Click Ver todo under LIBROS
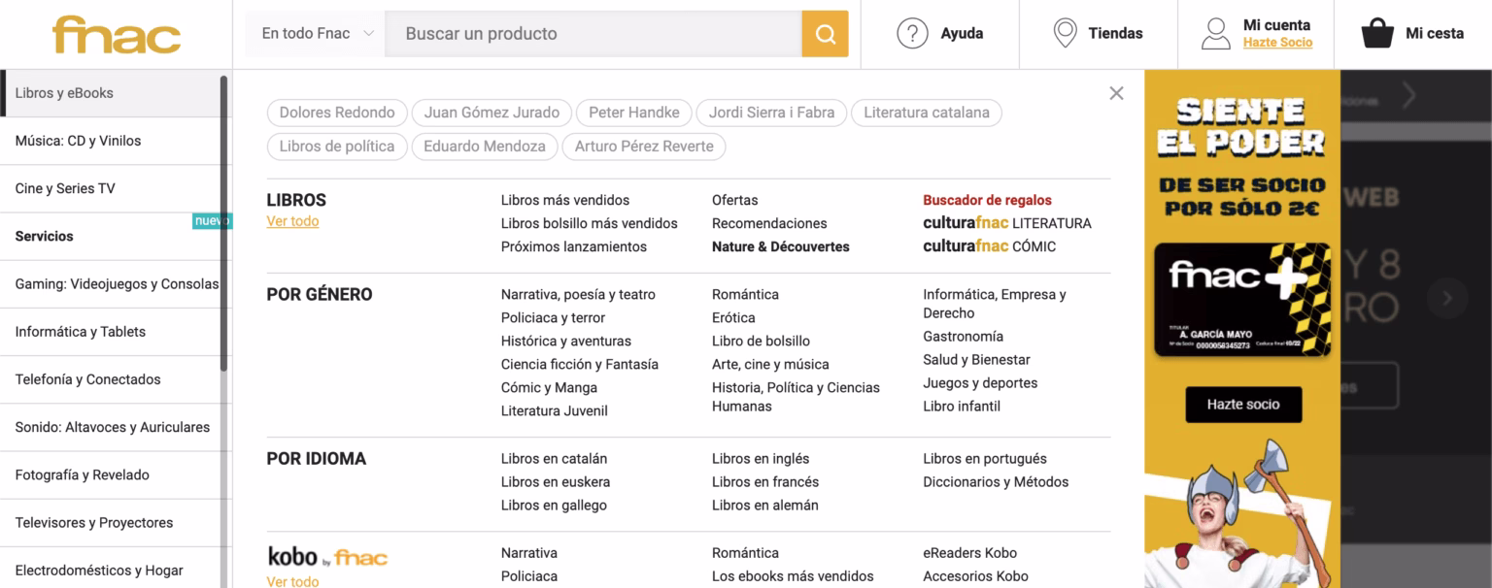 (x=292, y=221)
